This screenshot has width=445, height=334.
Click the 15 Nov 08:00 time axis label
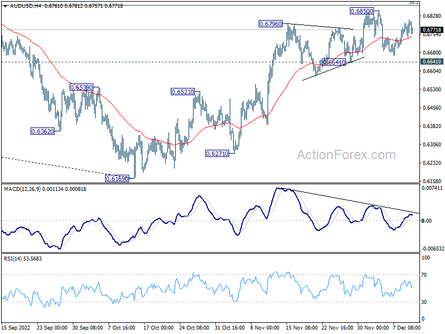pos(301,327)
